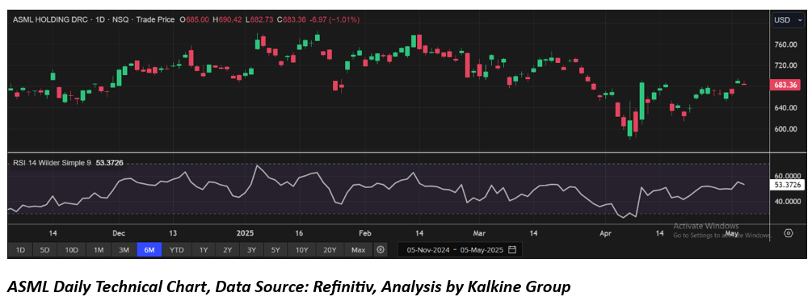Select the 20Y time range
The width and height of the screenshot is (812, 301).
(330, 250)
